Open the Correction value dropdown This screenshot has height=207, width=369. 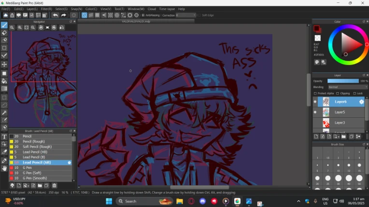186,15
